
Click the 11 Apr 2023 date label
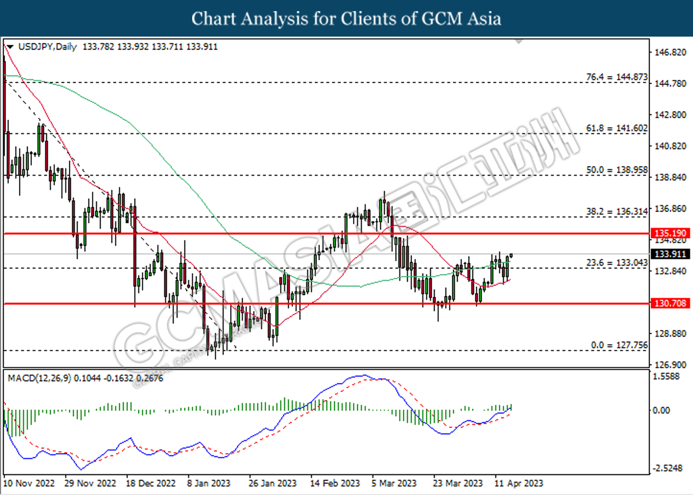(x=519, y=483)
